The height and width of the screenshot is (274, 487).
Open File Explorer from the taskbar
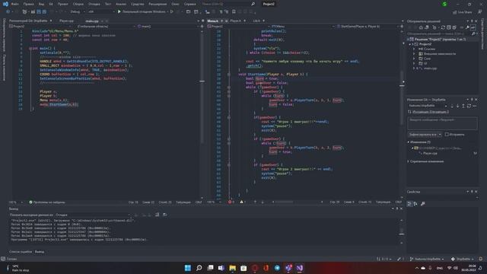pos(232,268)
